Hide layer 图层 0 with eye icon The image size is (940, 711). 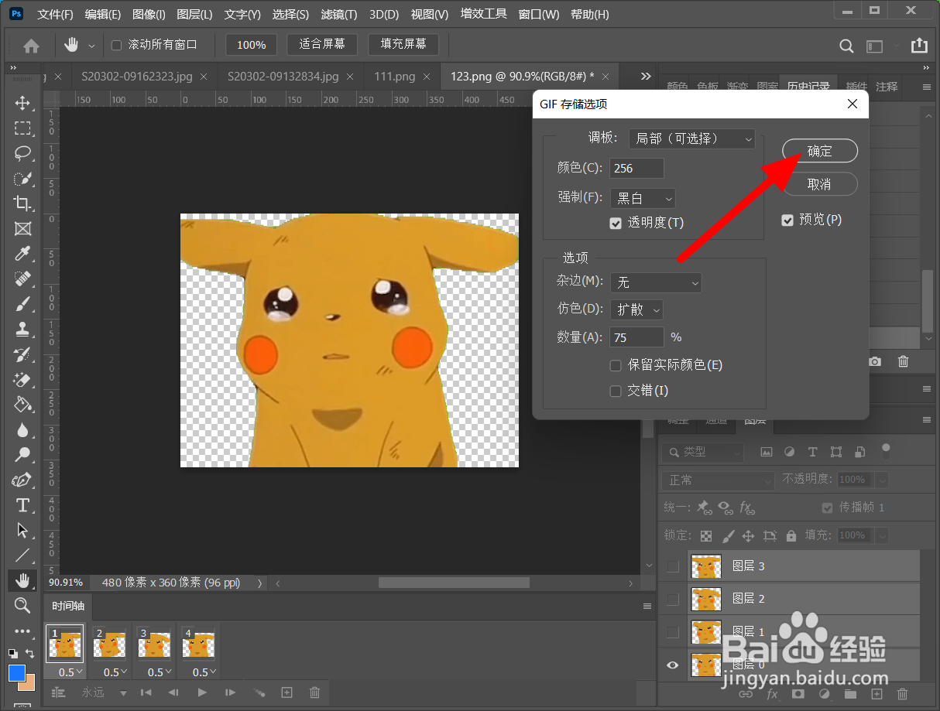coord(673,665)
